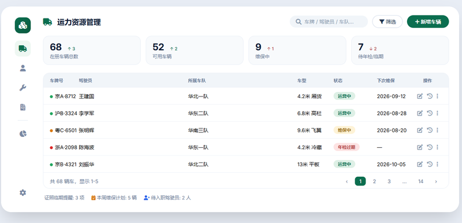
Task: Click the 年检过期 status badge
Action: click(346, 147)
